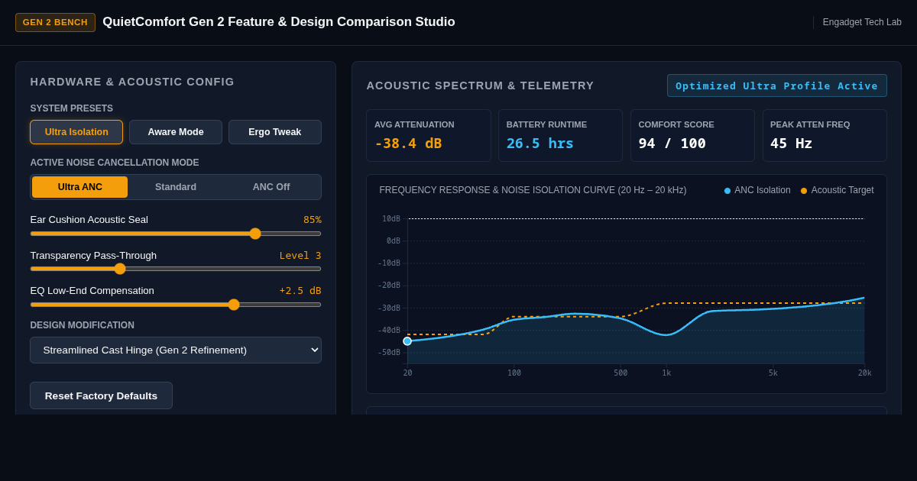The image size is (917, 481).
Task: Click the ANC Isolation legend entry
Action: coord(757,190)
